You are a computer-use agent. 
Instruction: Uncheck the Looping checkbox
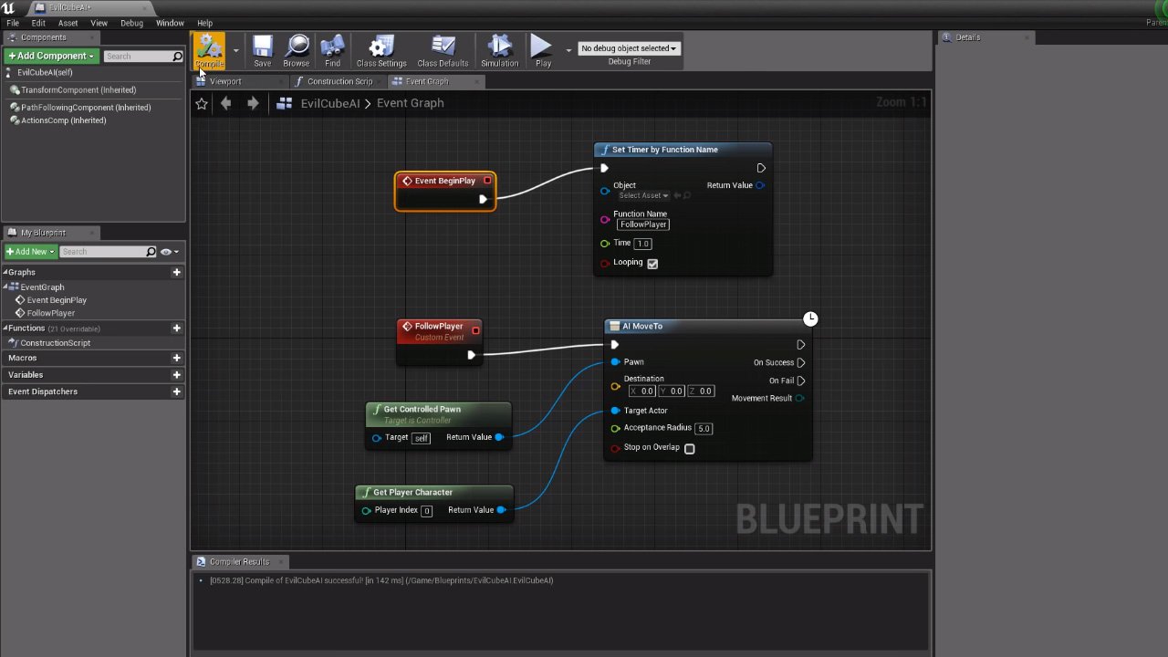(652, 263)
